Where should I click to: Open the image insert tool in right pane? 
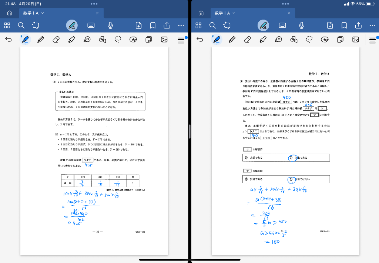tap(356, 39)
